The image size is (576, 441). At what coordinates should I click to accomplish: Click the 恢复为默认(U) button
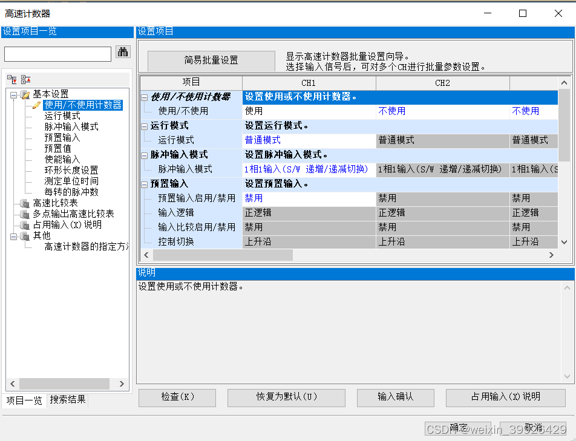point(286,397)
